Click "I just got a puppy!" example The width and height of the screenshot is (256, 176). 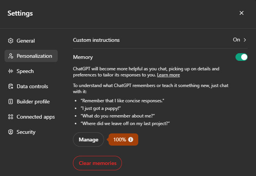tap(101, 108)
